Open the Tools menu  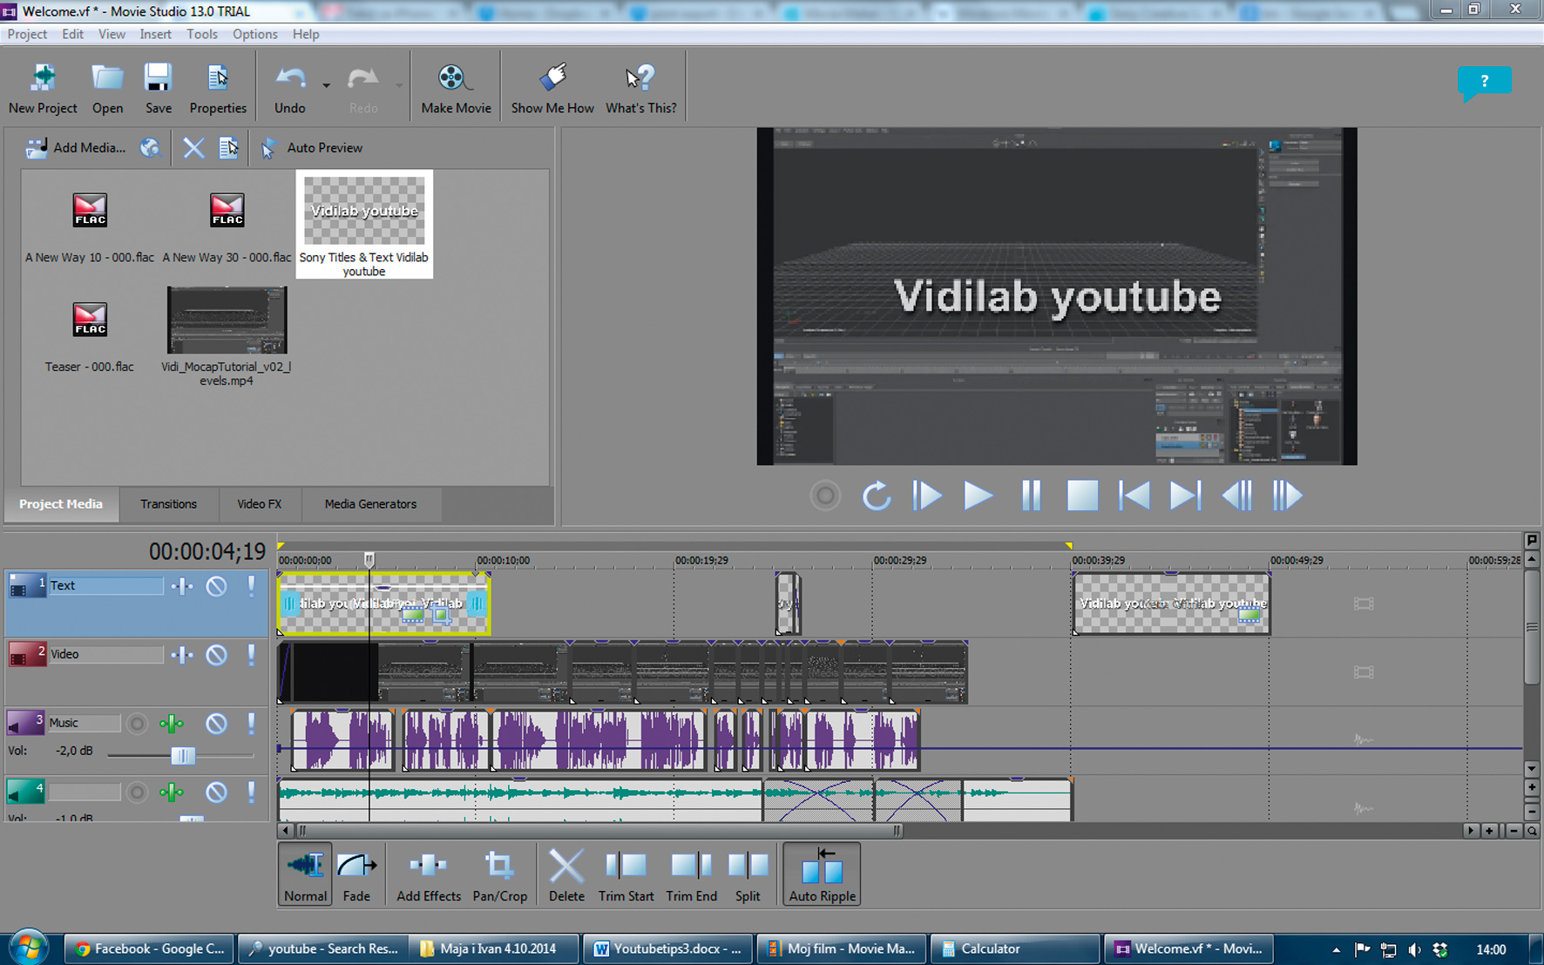point(201,34)
